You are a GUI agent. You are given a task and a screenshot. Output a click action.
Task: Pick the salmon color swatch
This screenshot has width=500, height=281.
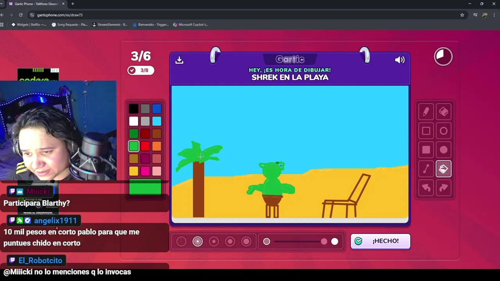(x=157, y=158)
